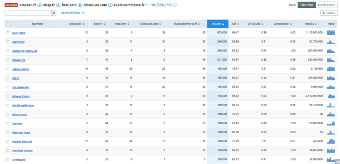Open the samsung galaxy s8 keyword link
This screenshot has width=340, height=164.
(x=24, y=51)
